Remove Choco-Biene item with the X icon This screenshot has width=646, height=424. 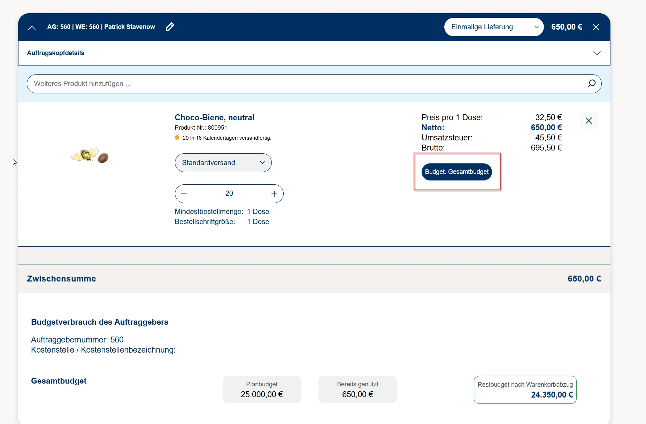pos(589,121)
